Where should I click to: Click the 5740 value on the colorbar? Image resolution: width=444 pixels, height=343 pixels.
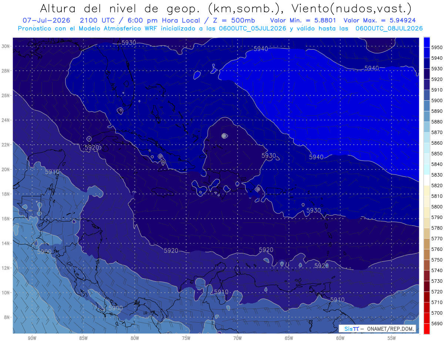pos(437,270)
